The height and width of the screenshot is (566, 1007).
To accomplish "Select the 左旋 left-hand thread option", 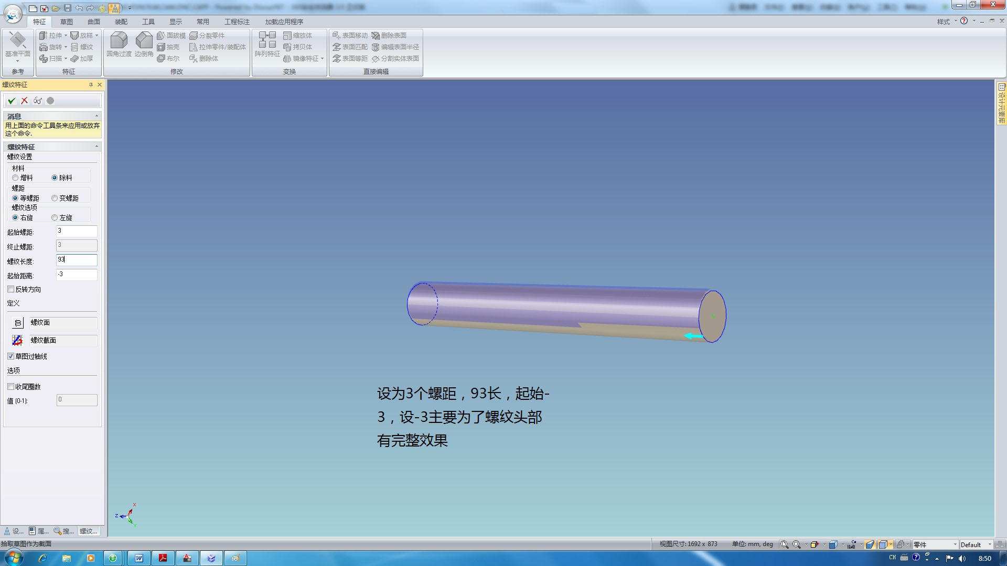I will click(x=55, y=217).
